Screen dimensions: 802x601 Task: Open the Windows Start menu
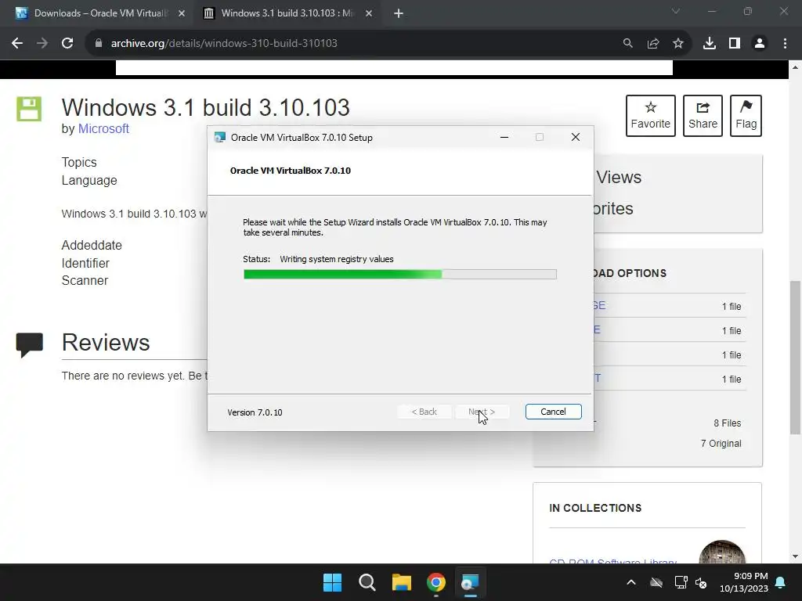[x=332, y=582]
